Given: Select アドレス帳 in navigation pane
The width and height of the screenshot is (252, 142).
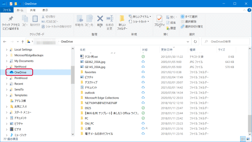Looking at the screenshot, I should tap(20, 101).
